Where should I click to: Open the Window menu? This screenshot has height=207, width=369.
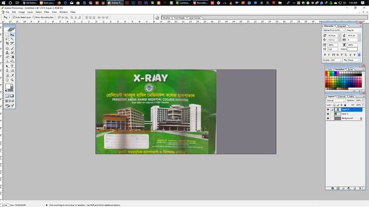point(63,12)
